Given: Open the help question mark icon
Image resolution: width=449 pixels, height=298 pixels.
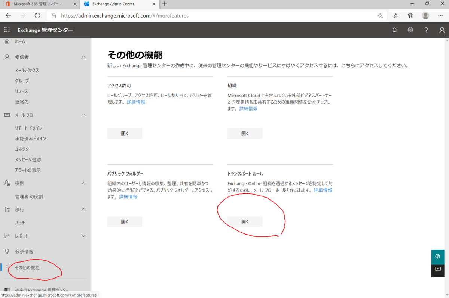Looking at the screenshot, I should click(426, 30).
